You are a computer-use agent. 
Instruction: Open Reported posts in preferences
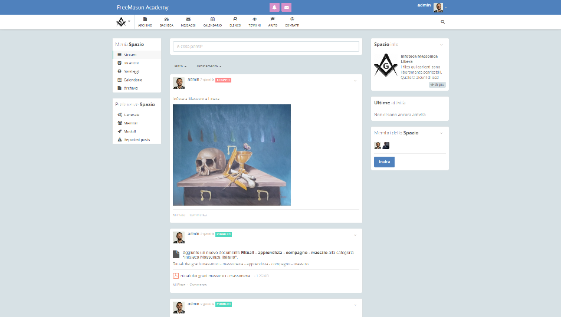coord(137,140)
